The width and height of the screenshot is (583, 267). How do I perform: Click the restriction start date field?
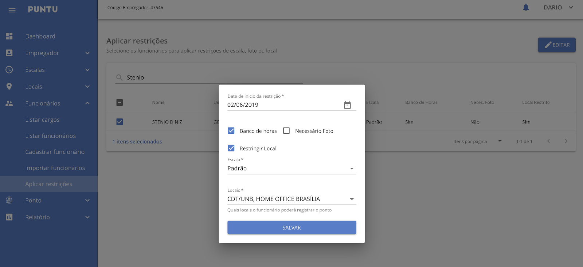tap(284, 105)
